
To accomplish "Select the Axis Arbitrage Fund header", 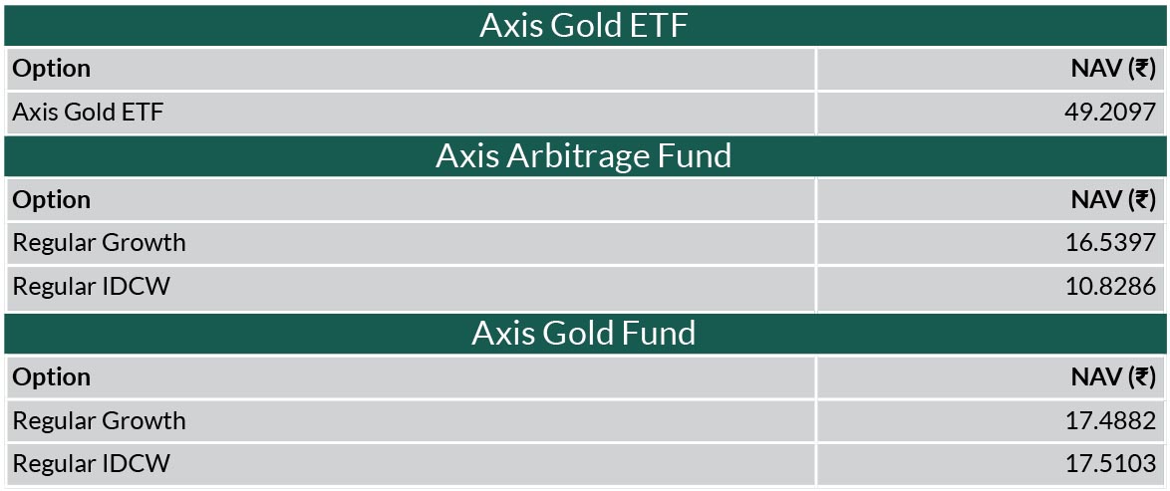I will pyautogui.click(x=584, y=156).
